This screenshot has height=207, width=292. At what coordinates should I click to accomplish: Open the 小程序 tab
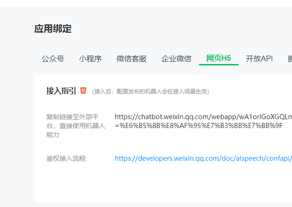90,59
